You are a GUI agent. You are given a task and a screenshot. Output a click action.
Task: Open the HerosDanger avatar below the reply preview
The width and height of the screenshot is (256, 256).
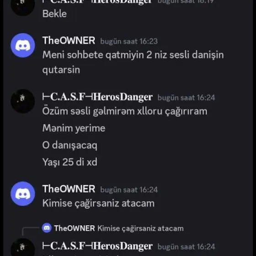click(x=23, y=247)
